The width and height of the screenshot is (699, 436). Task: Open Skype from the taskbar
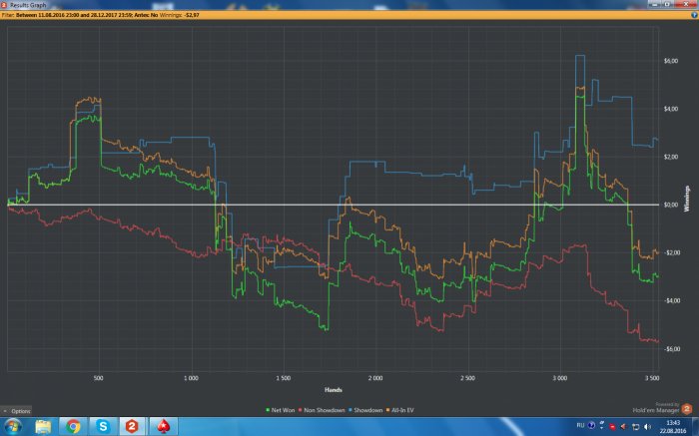103,427
